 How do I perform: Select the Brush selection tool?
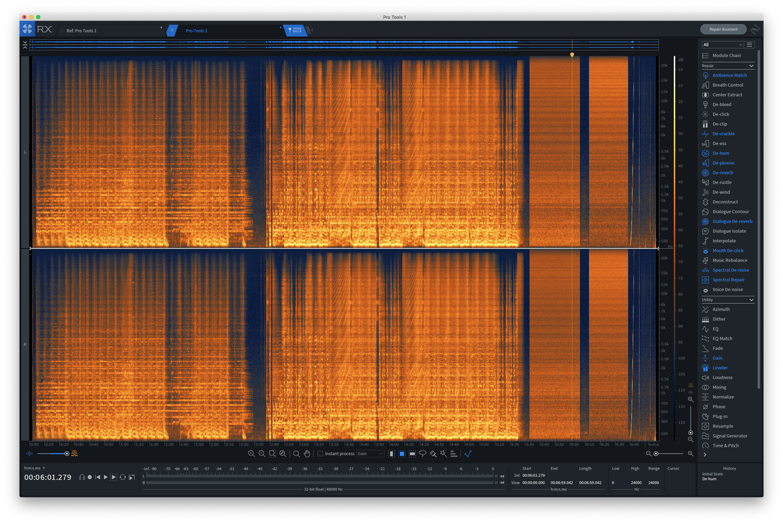[x=433, y=454]
